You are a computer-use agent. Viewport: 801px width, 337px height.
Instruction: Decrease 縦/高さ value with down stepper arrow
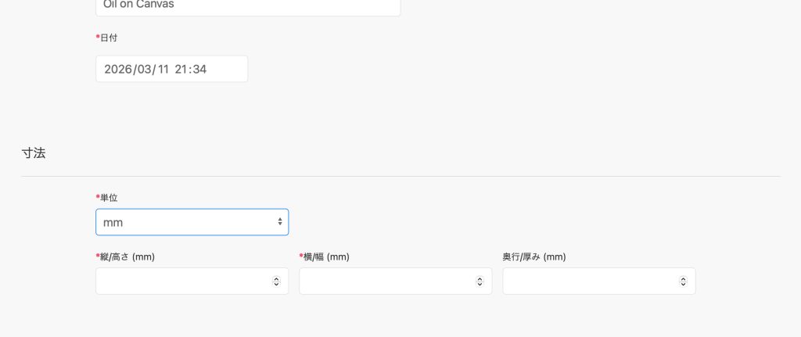click(x=276, y=285)
